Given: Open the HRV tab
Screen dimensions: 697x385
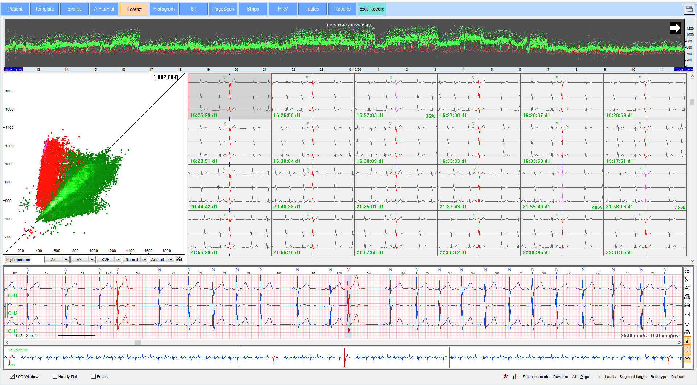Looking at the screenshot, I should (x=282, y=9).
